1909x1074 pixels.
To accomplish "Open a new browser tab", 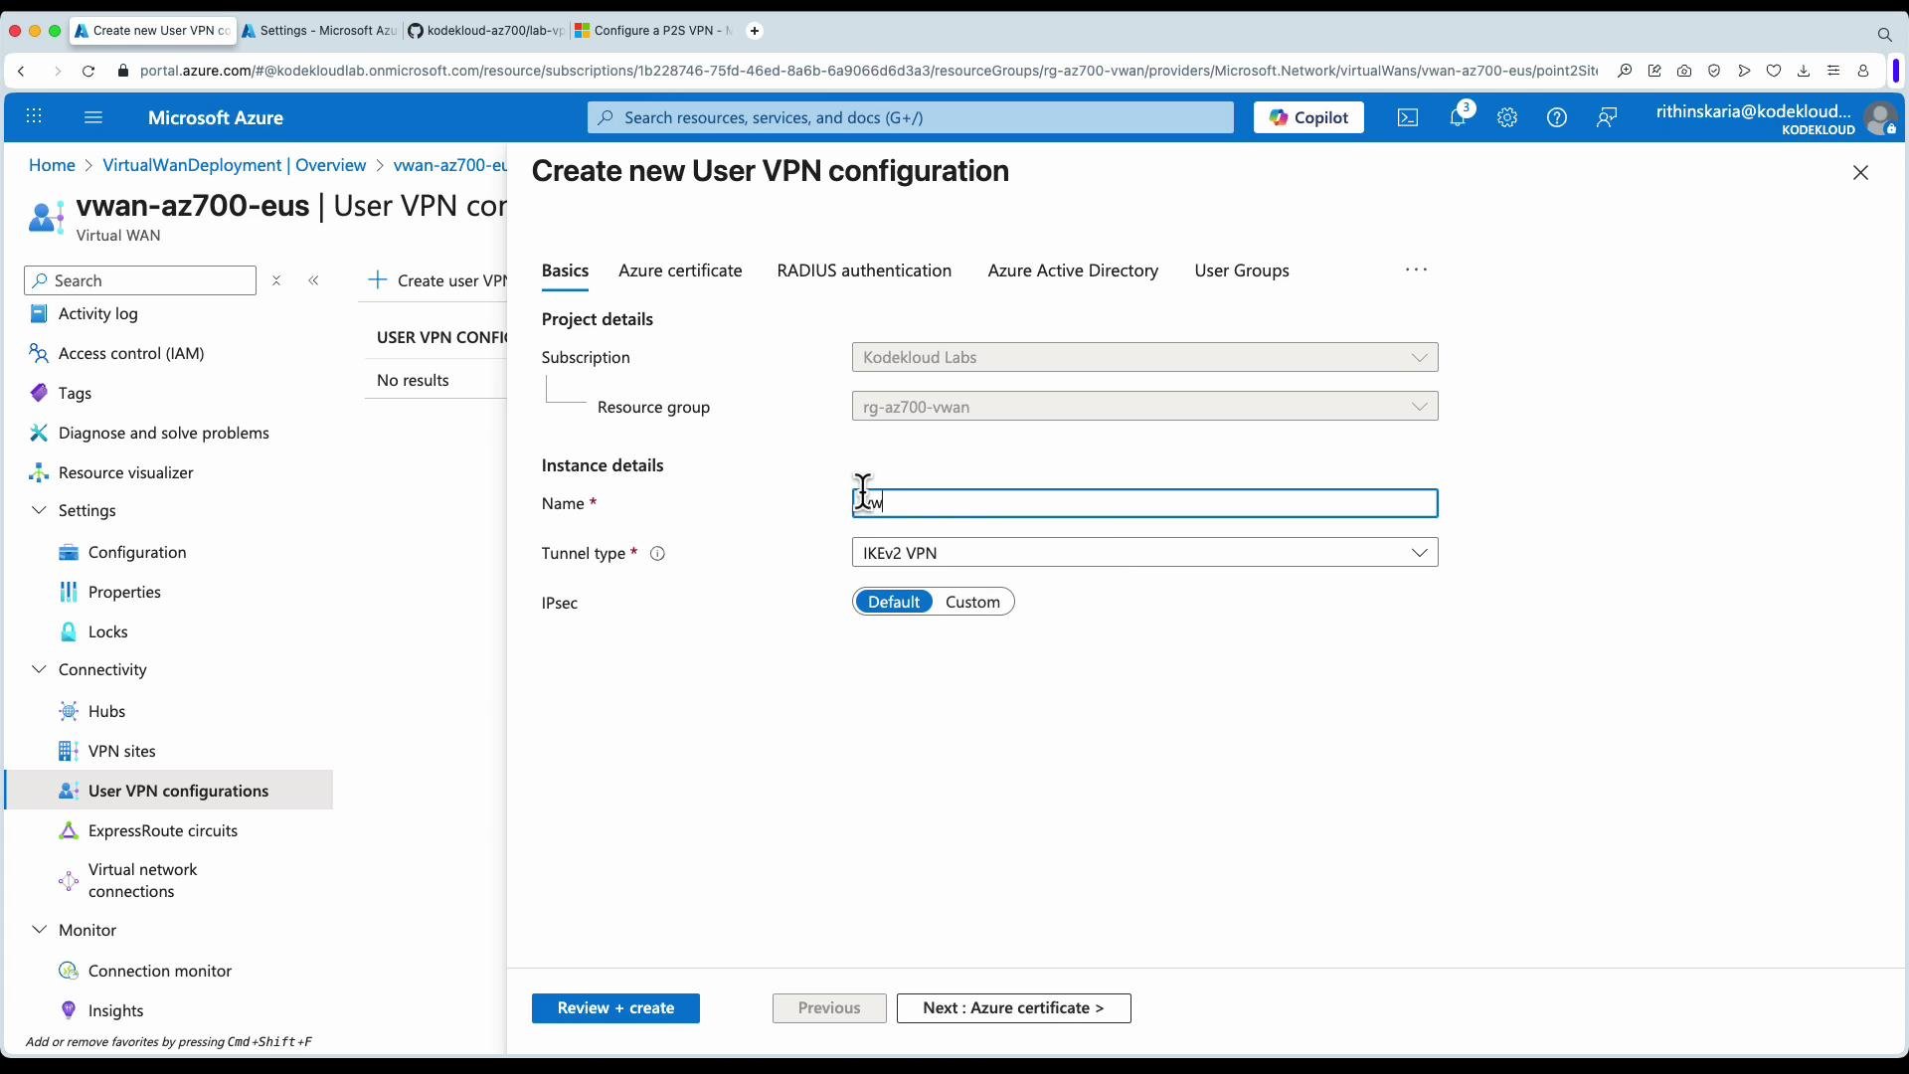I will (755, 31).
